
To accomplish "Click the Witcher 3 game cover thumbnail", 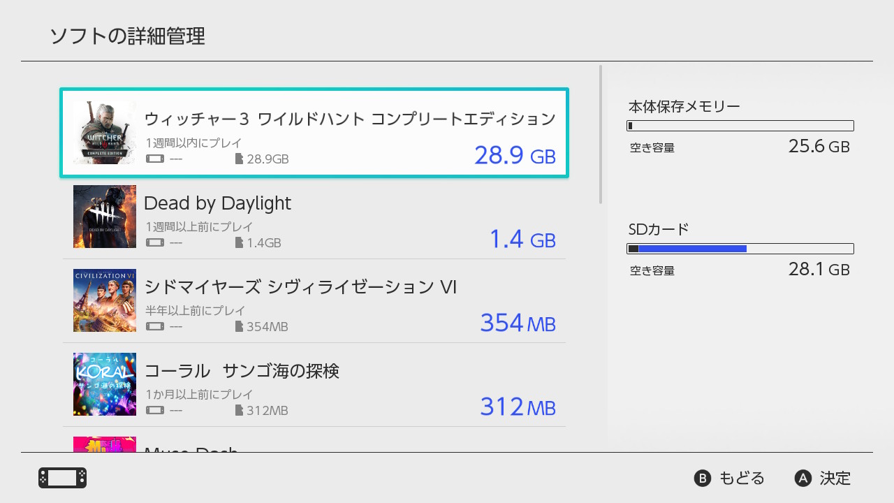I will point(105,133).
